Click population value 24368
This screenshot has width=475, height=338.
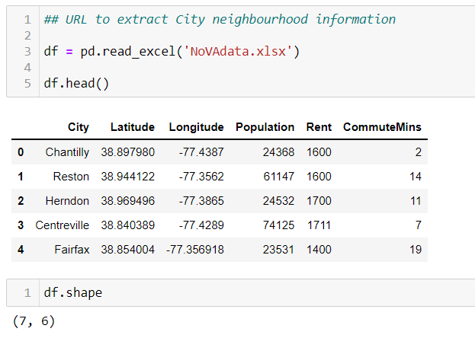tap(278, 152)
